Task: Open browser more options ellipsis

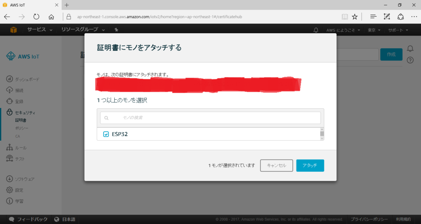Action: pos(414,17)
